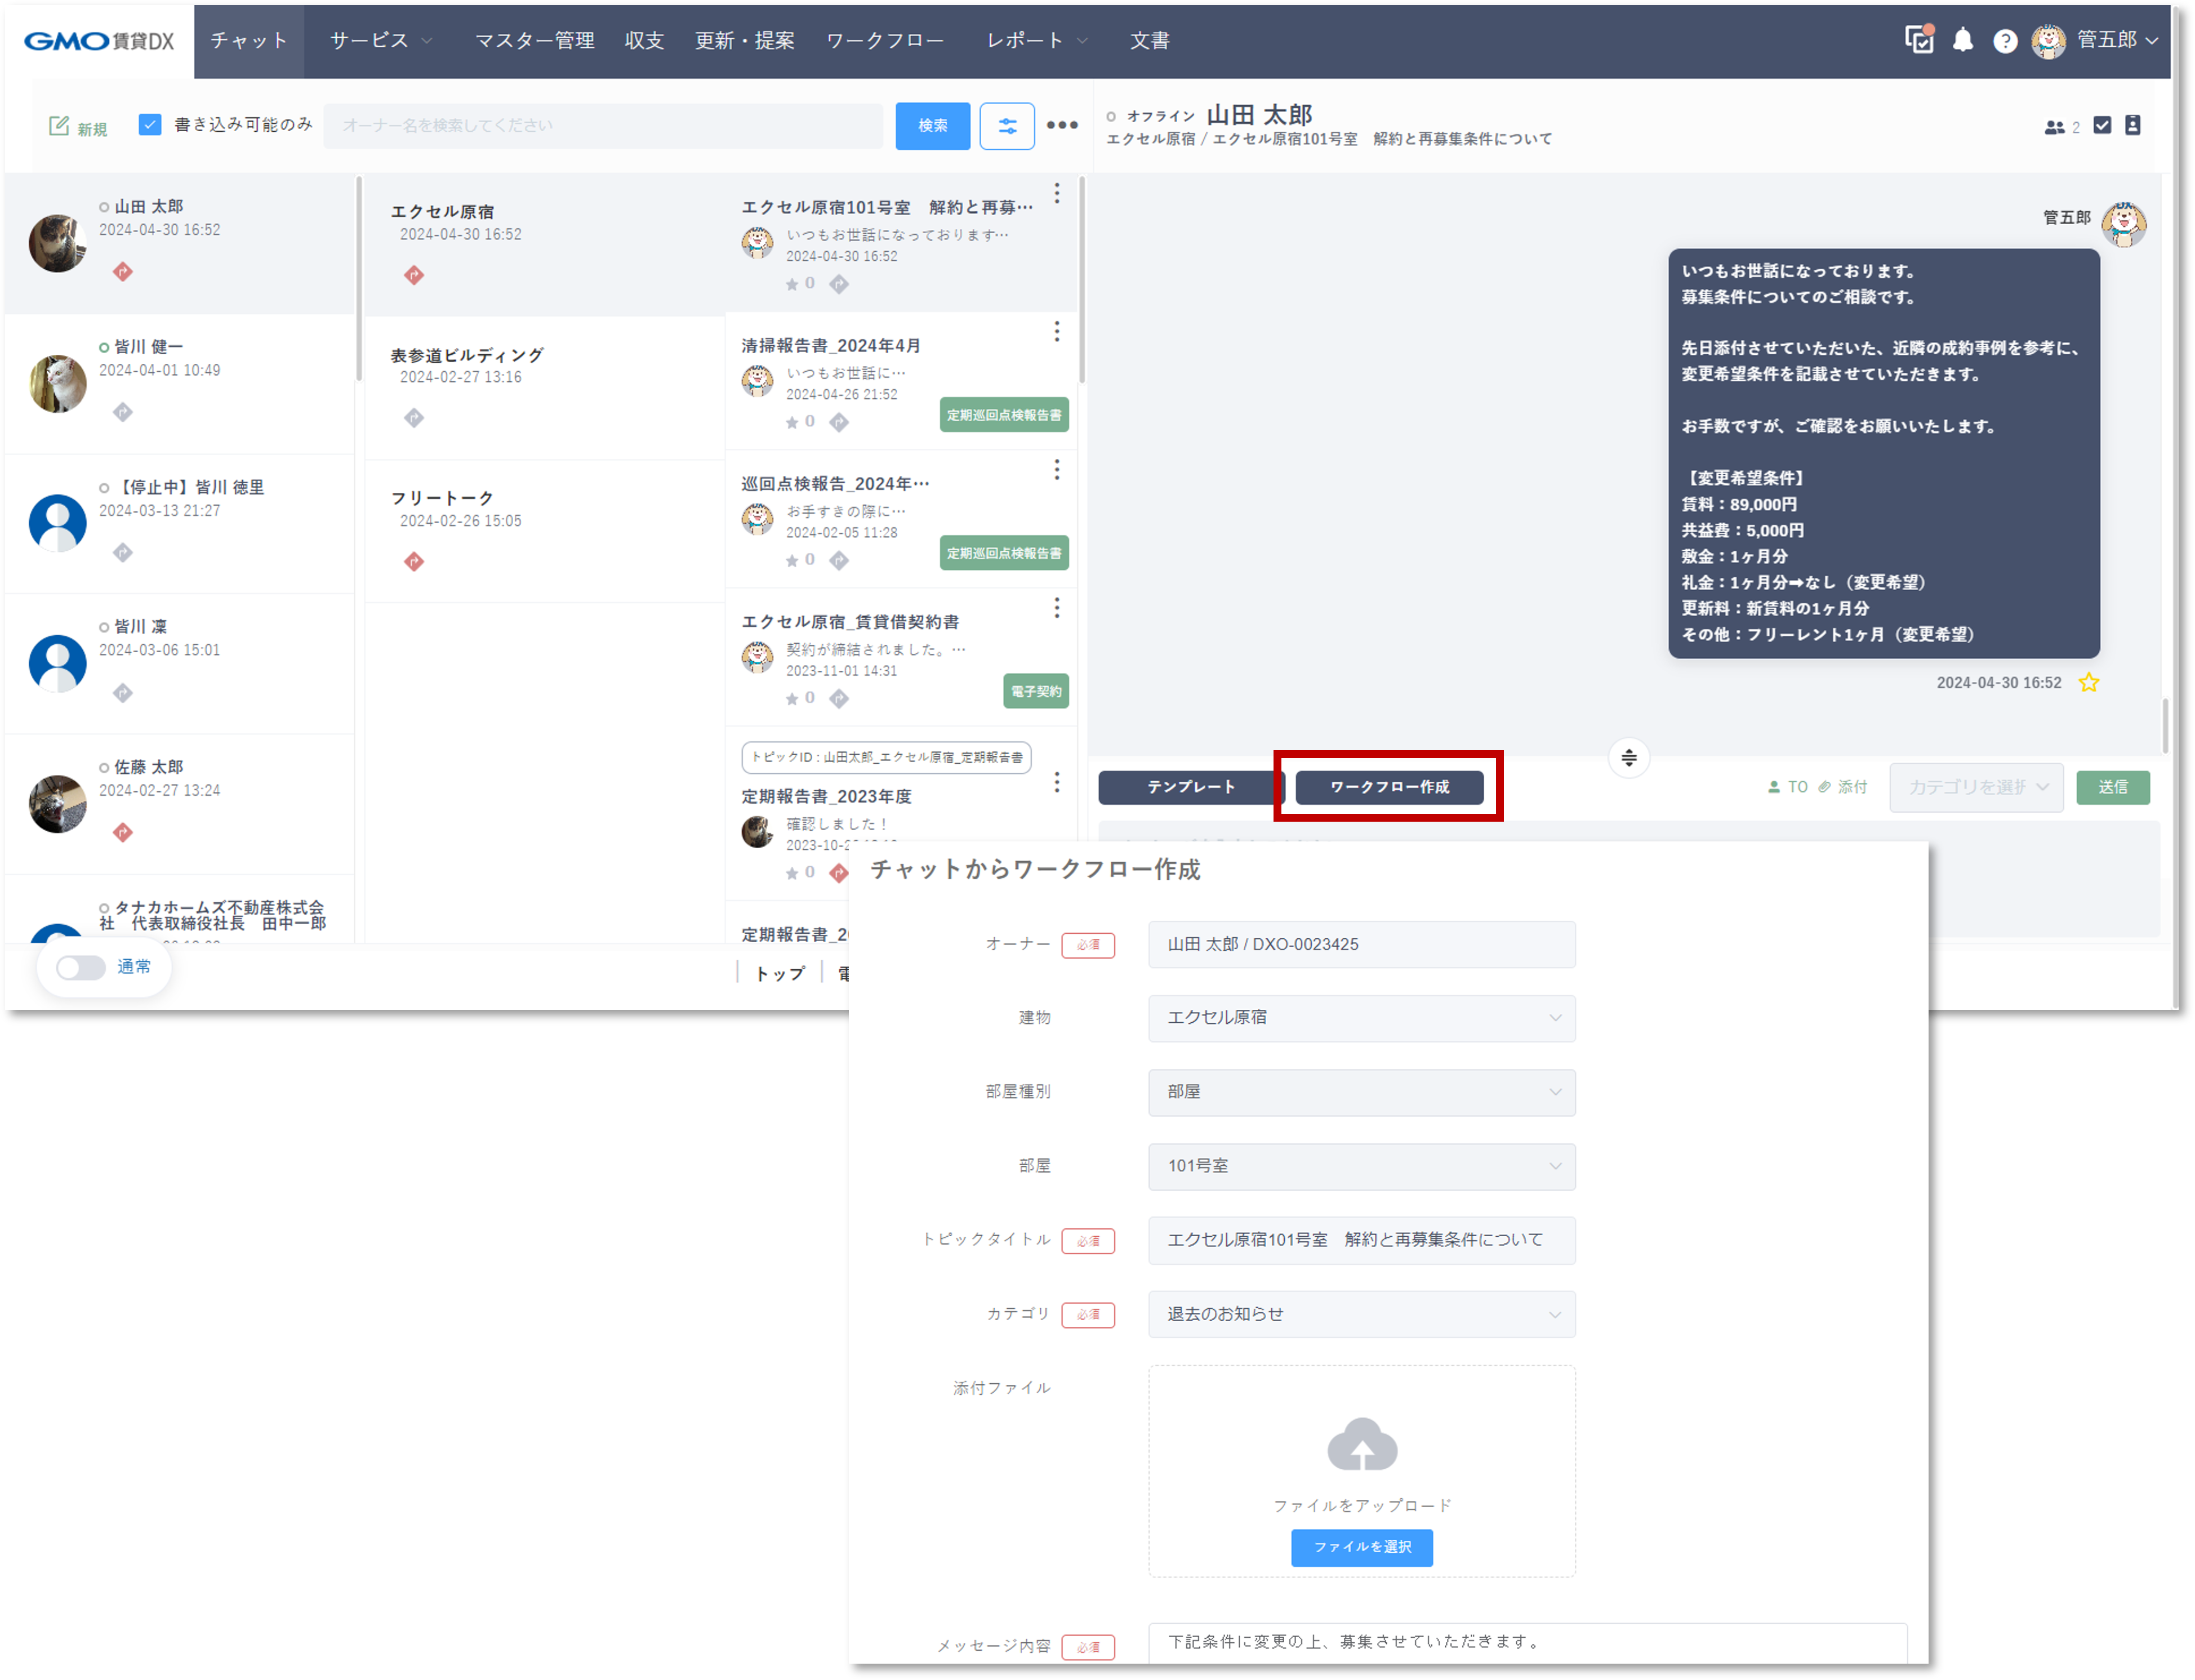
Task: Expand the カテゴリを選択 dropdown
Action: pyautogui.click(x=1975, y=788)
